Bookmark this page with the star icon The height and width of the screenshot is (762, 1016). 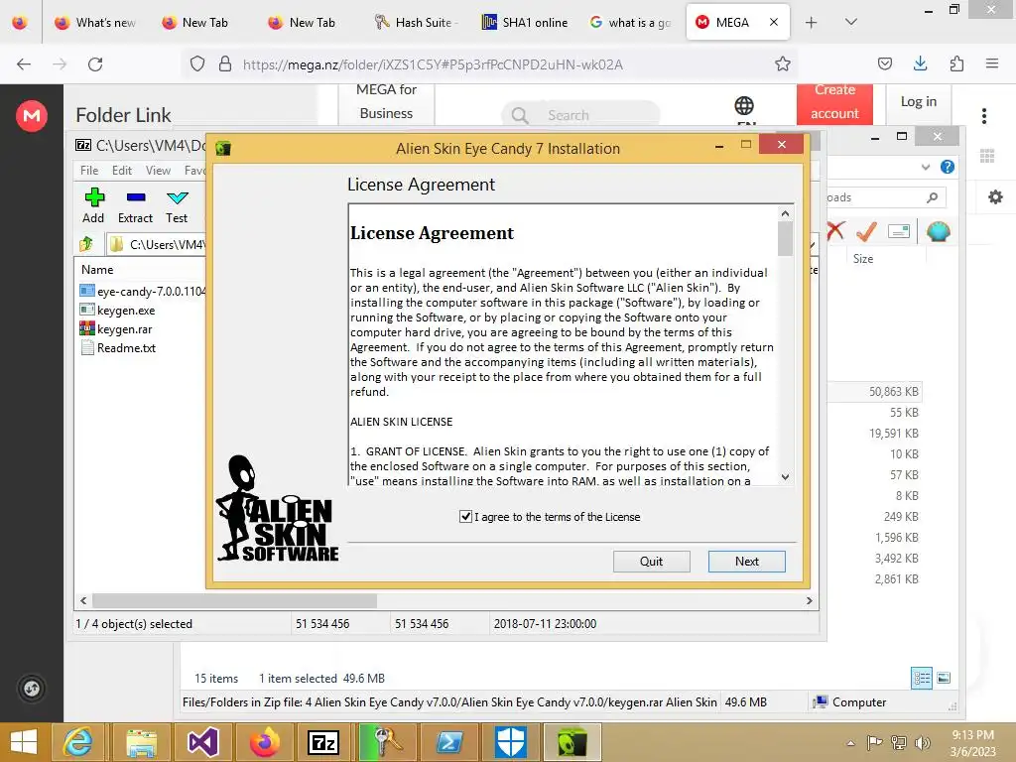pos(782,64)
